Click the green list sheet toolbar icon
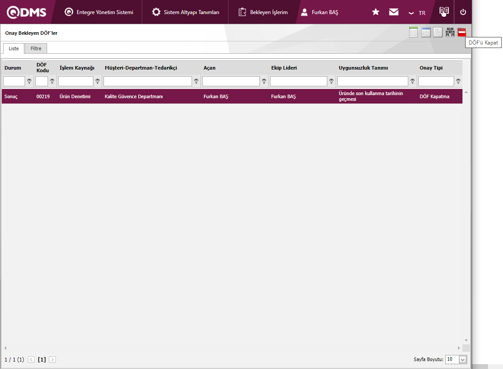This screenshot has height=369, width=503. click(x=414, y=32)
